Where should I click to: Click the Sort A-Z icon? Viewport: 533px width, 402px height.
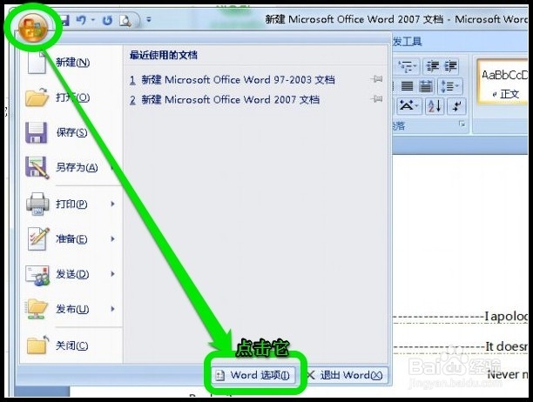tap(435, 106)
